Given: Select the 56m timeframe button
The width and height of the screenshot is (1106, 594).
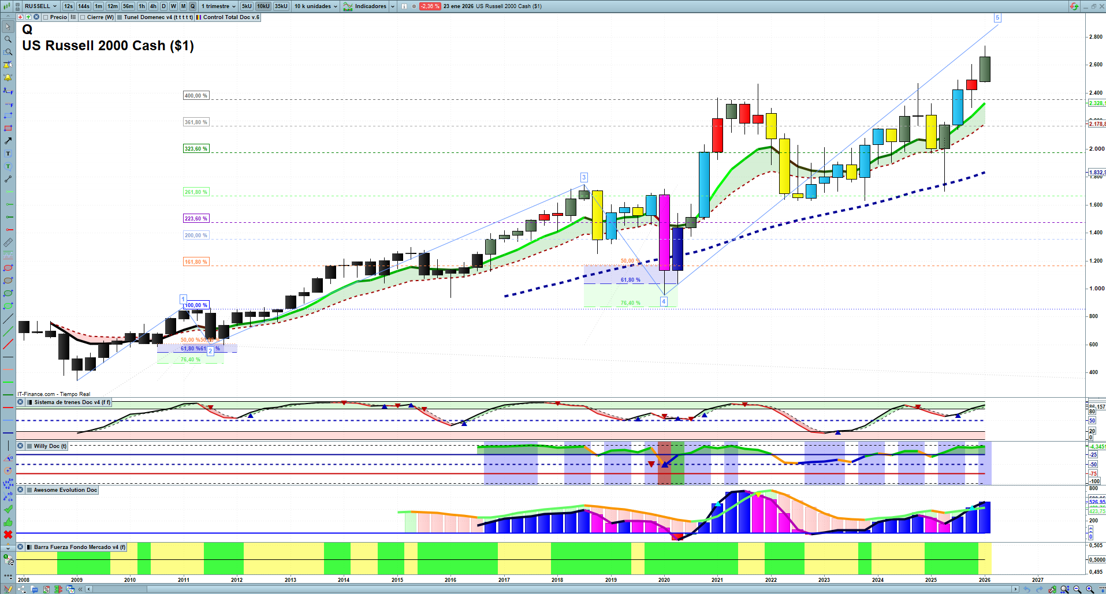Looking at the screenshot, I should [128, 6].
